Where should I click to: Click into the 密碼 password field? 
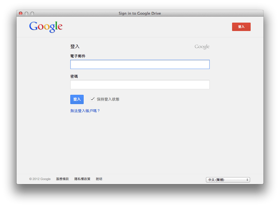click(140, 85)
